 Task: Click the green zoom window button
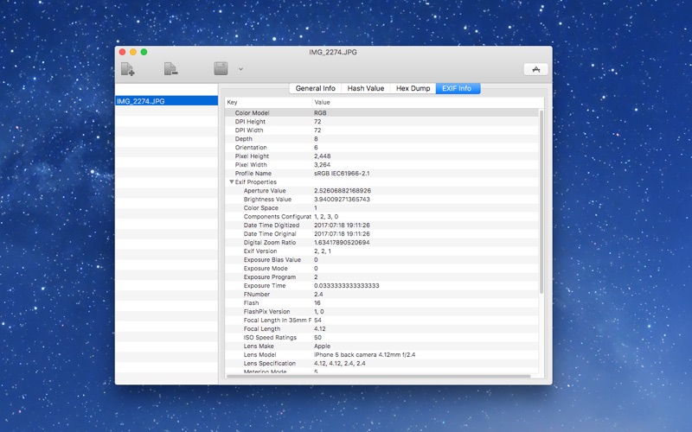click(144, 52)
